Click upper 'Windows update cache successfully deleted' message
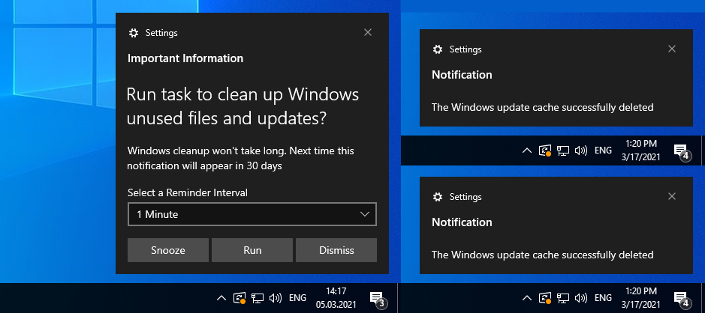Viewport: 705px width, 313px height. point(542,107)
